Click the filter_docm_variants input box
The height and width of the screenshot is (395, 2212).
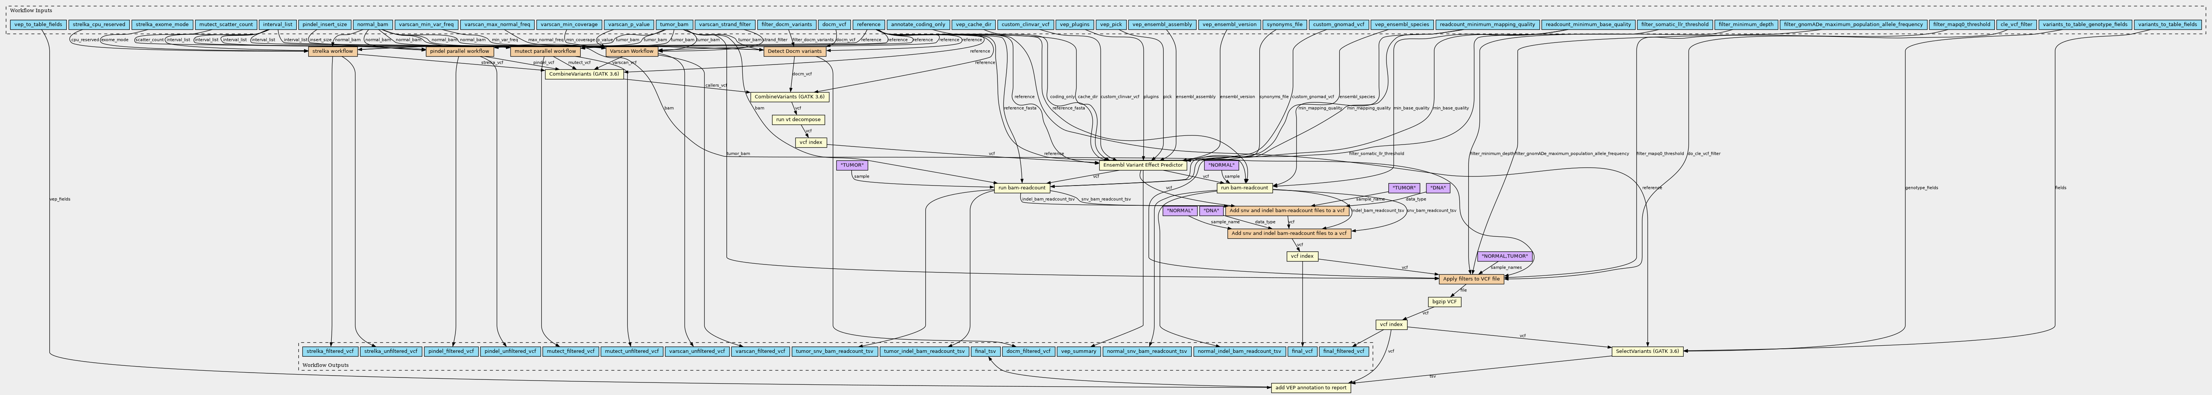click(x=786, y=25)
